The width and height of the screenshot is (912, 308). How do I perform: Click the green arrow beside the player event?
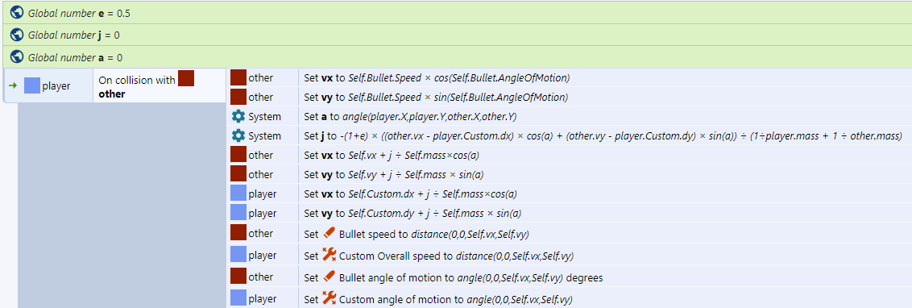[12, 85]
